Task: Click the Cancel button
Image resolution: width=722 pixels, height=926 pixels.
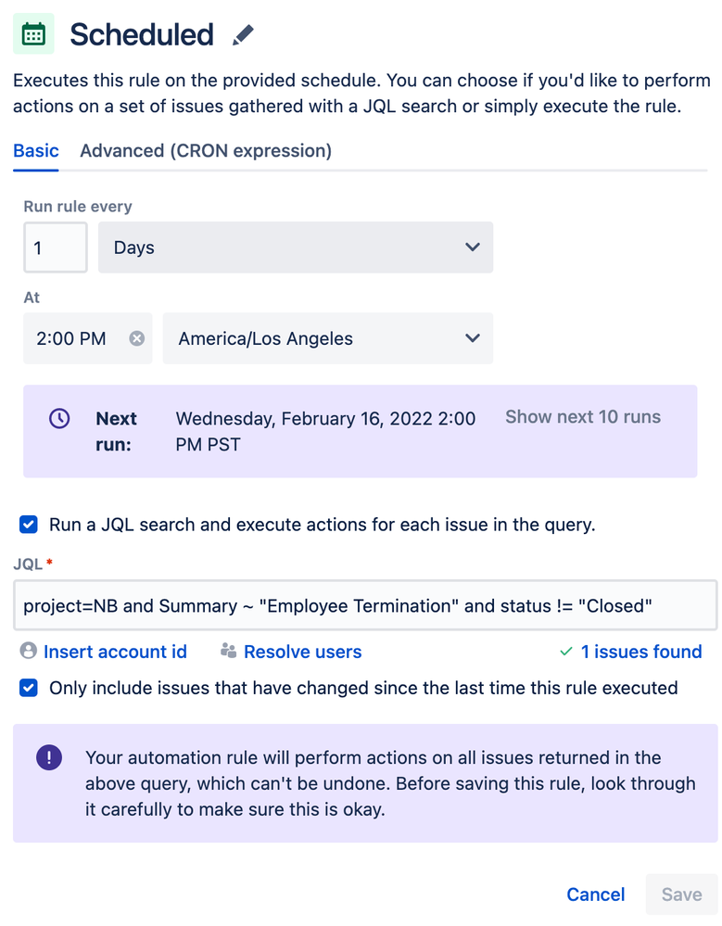Action: coord(596,894)
